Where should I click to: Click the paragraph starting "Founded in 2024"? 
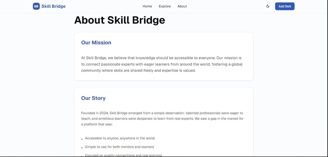162,119
